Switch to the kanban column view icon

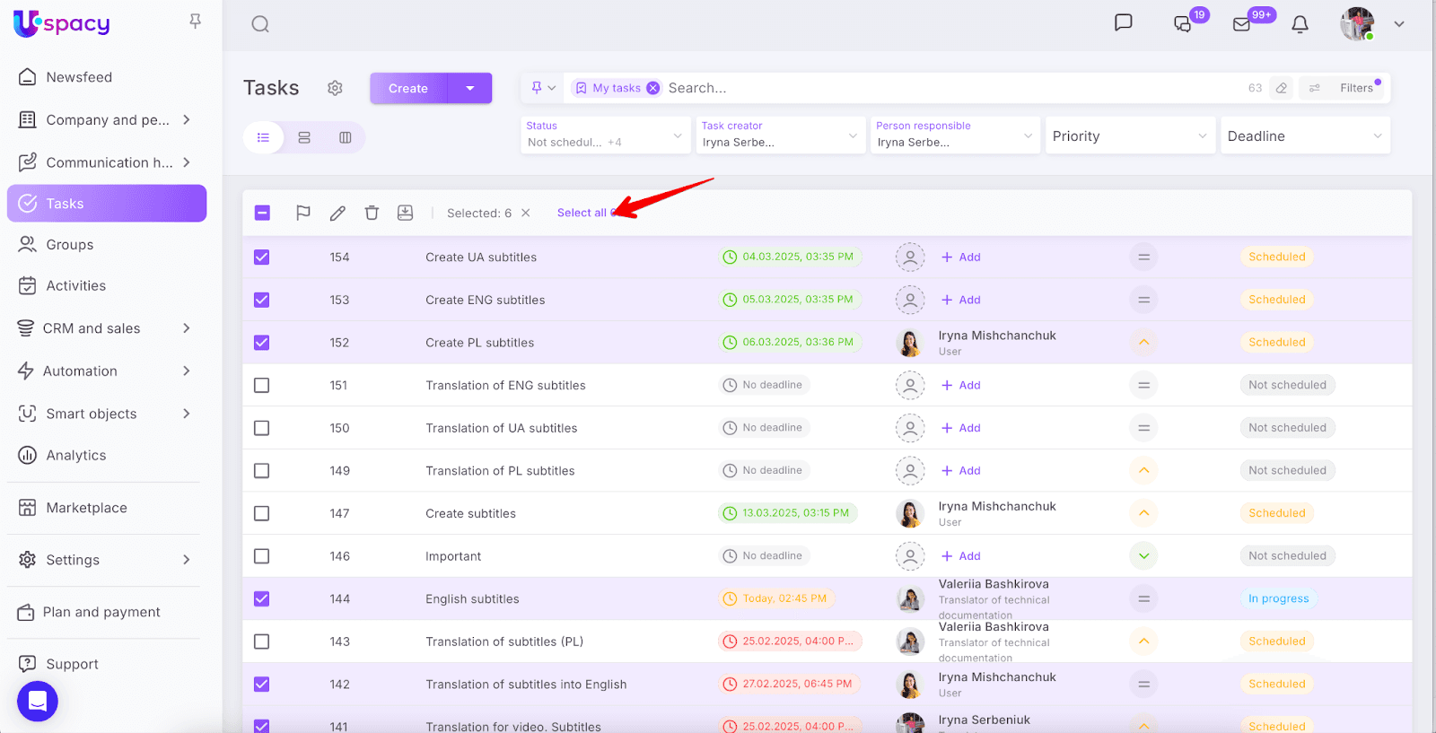click(346, 137)
